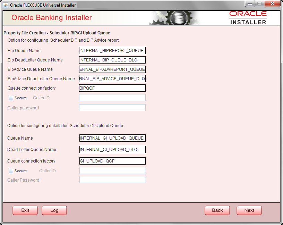Proceed with the Next button
283x225 pixels.
pyautogui.click(x=249, y=210)
